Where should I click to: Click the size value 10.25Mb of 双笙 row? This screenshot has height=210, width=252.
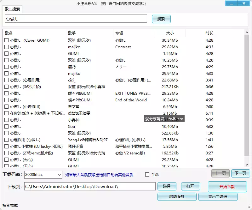click(170, 60)
